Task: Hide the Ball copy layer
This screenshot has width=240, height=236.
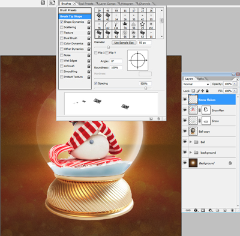Action: tap(185, 132)
